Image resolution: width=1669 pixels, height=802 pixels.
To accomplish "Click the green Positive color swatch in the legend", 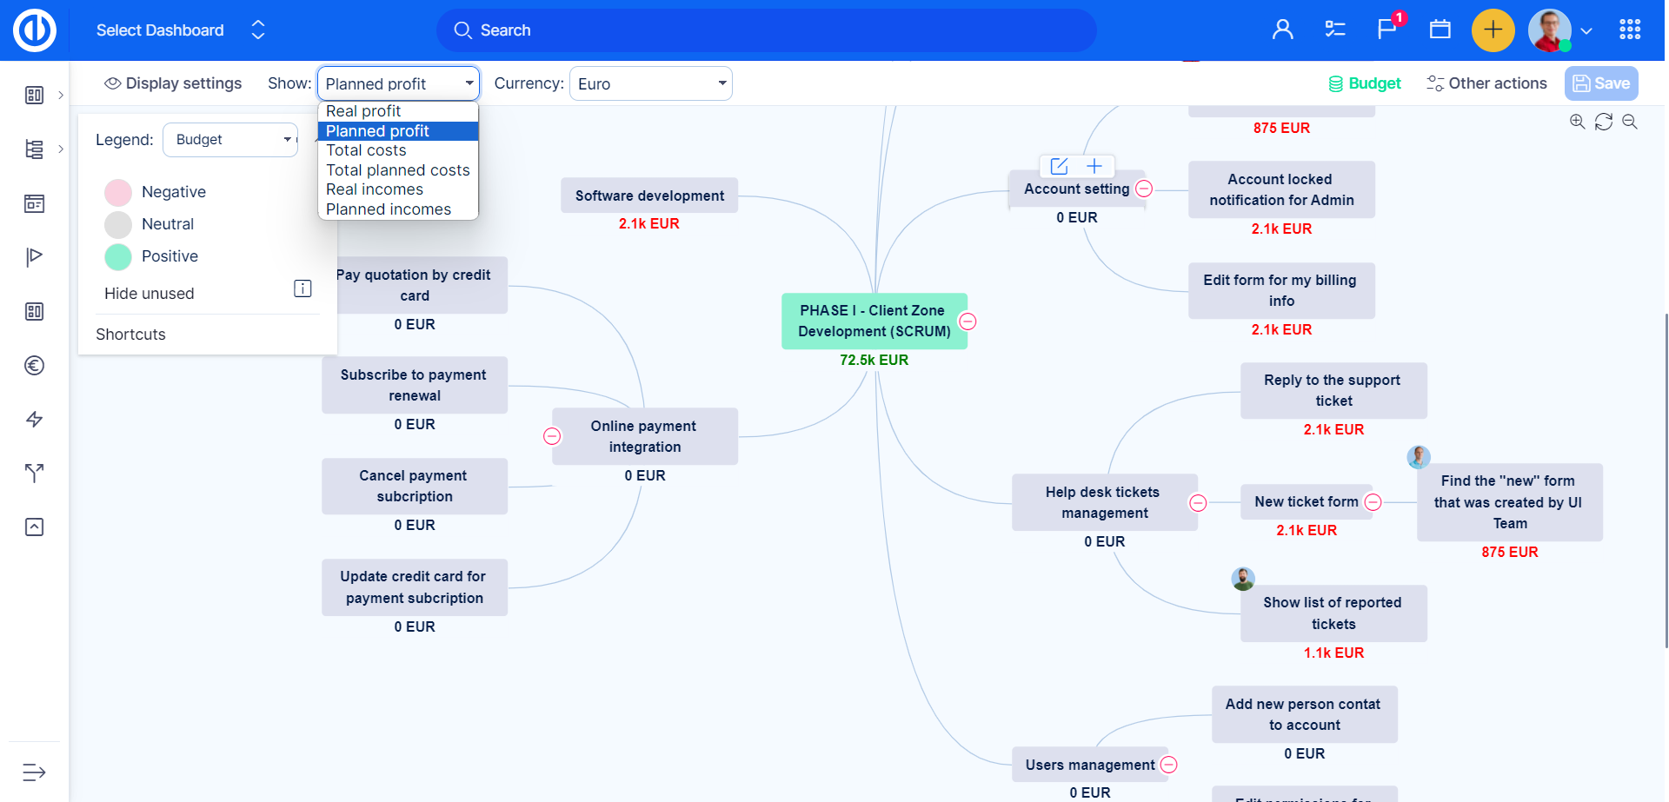I will click(117, 256).
